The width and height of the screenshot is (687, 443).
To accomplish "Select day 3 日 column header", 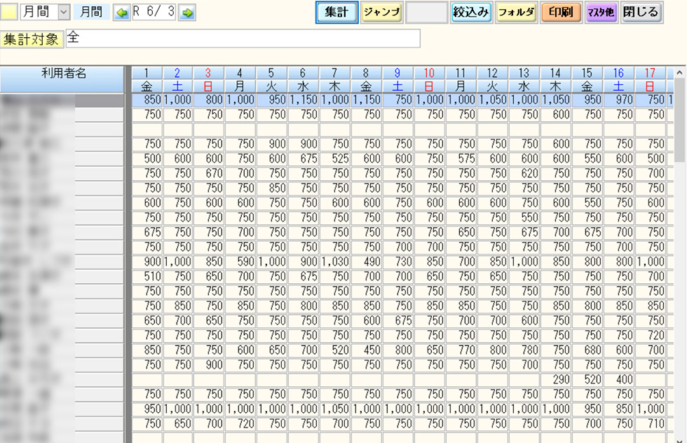I will click(x=209, y=79).
